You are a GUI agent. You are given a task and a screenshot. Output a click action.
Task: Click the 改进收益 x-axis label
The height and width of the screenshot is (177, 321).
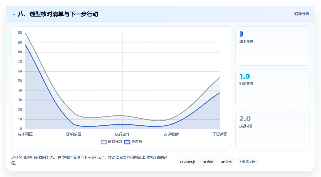[x=171, y=134]
